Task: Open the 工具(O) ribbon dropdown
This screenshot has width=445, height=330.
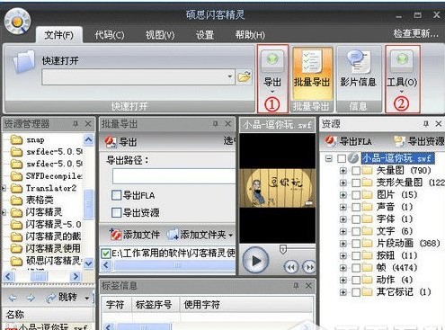Action: pyautogui.click(x=402, y=72)
